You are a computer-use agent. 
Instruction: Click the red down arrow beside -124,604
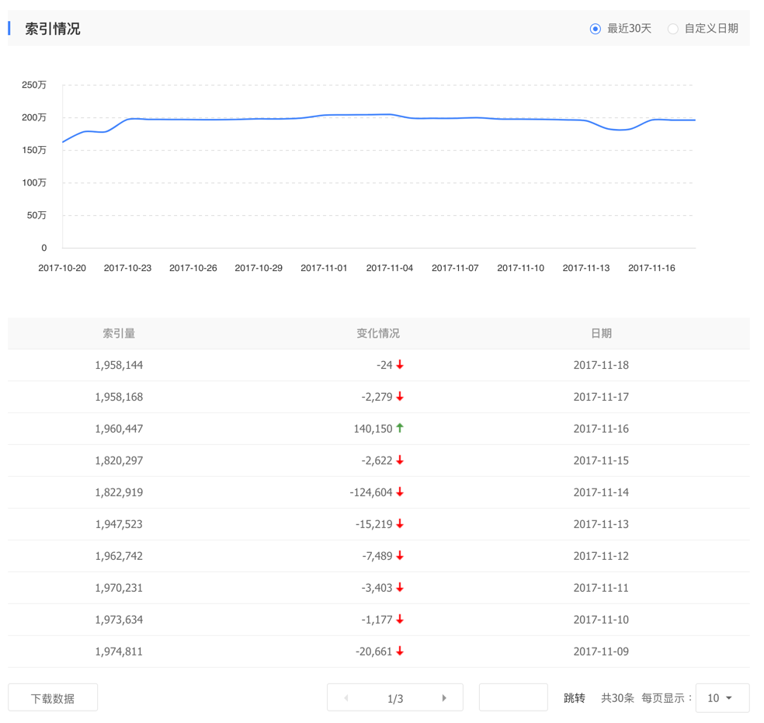click(x=400, y=492)
